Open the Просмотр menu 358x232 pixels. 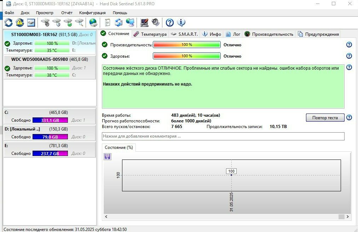[45, 13]
